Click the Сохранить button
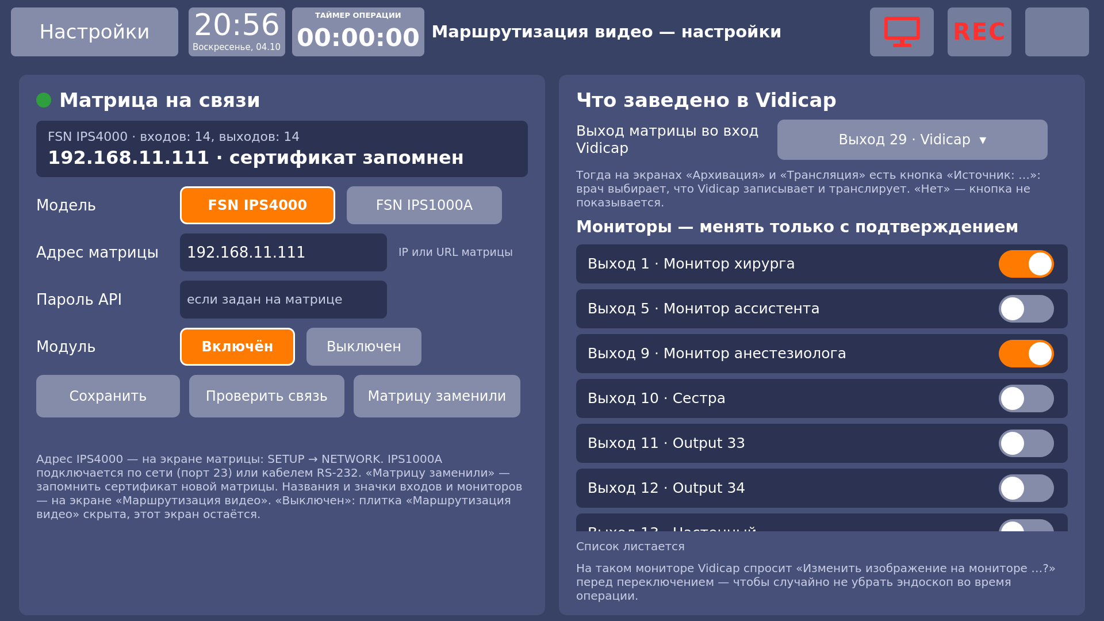 (x=108, y=396)
